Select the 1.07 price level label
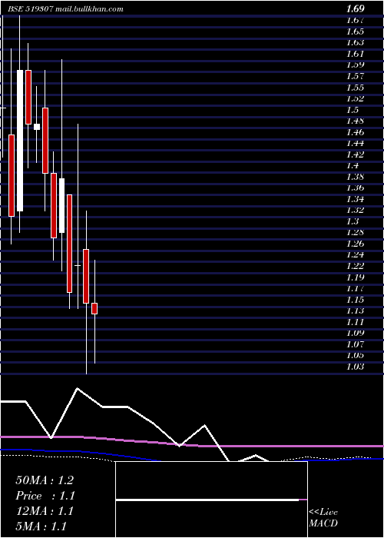The image size is (384, 538). [x=355, y=344]
